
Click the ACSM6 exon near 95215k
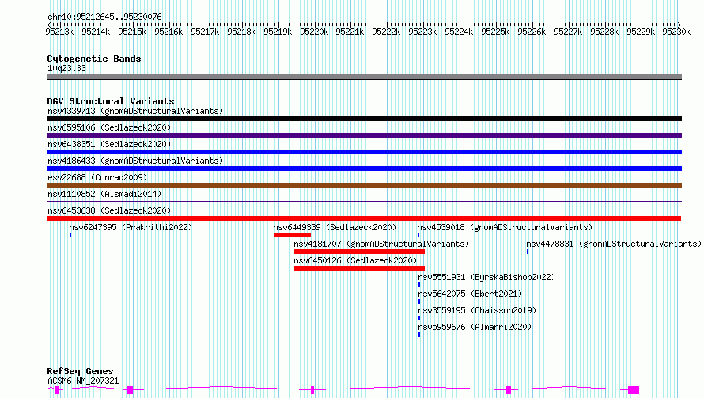click(131, 390)
